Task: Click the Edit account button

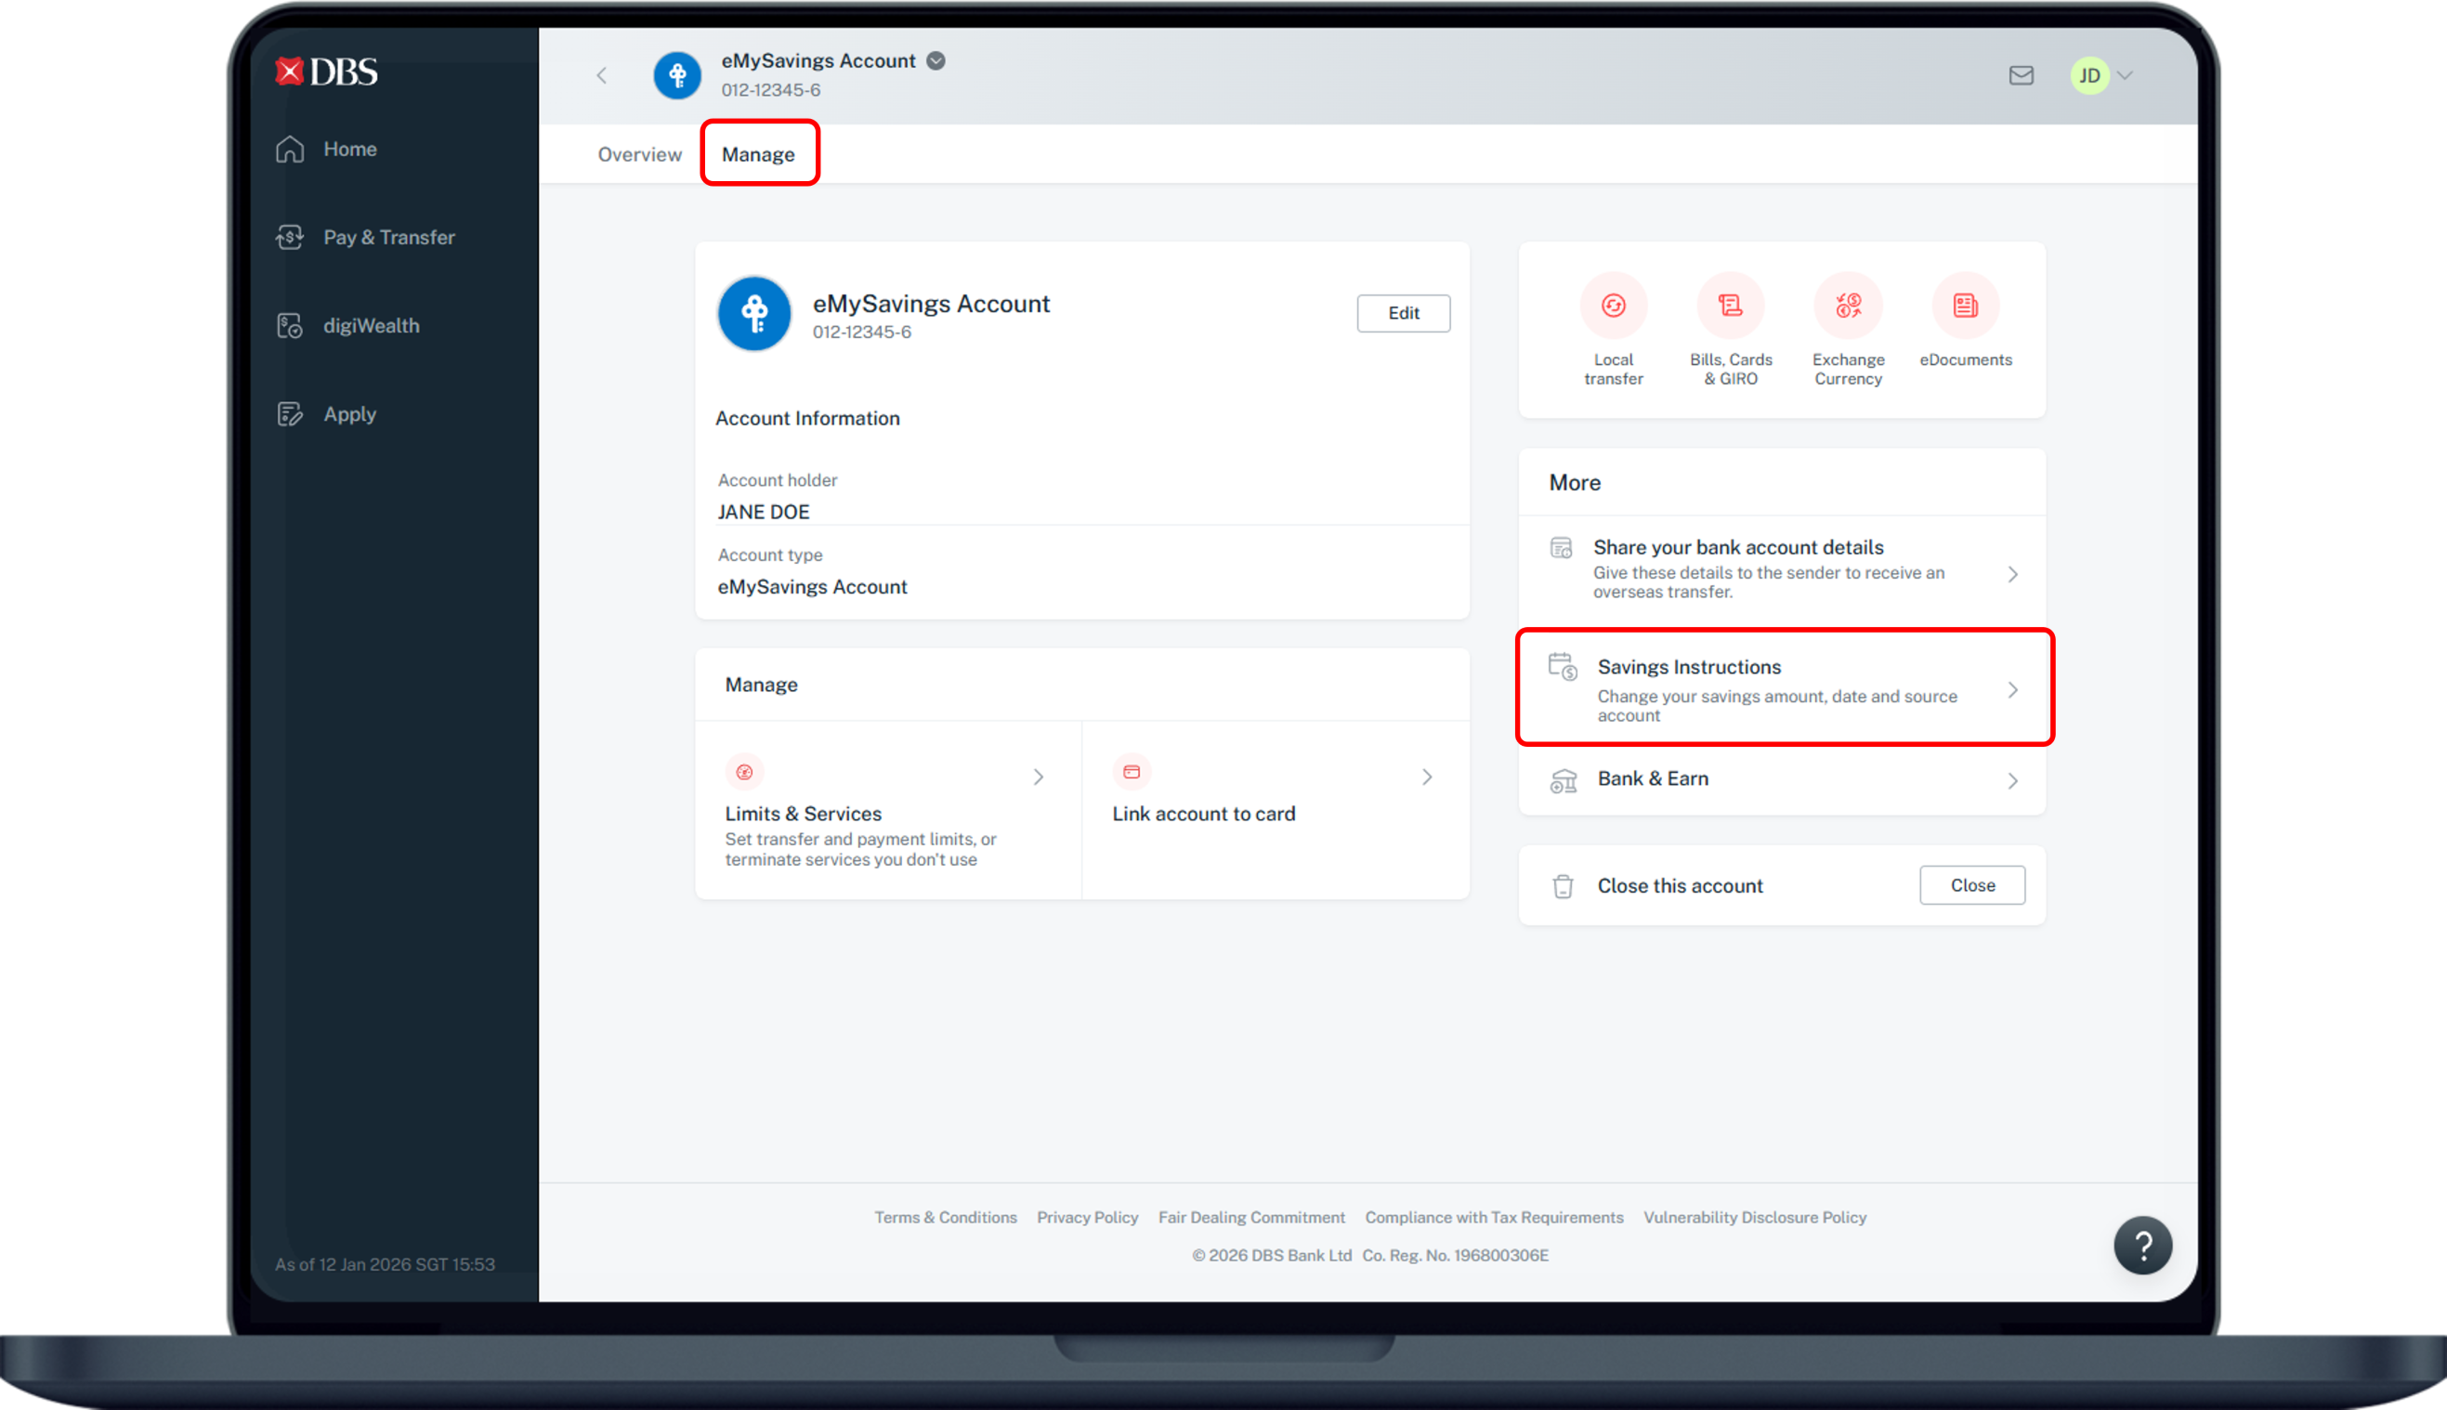Action: point(1403,313)
